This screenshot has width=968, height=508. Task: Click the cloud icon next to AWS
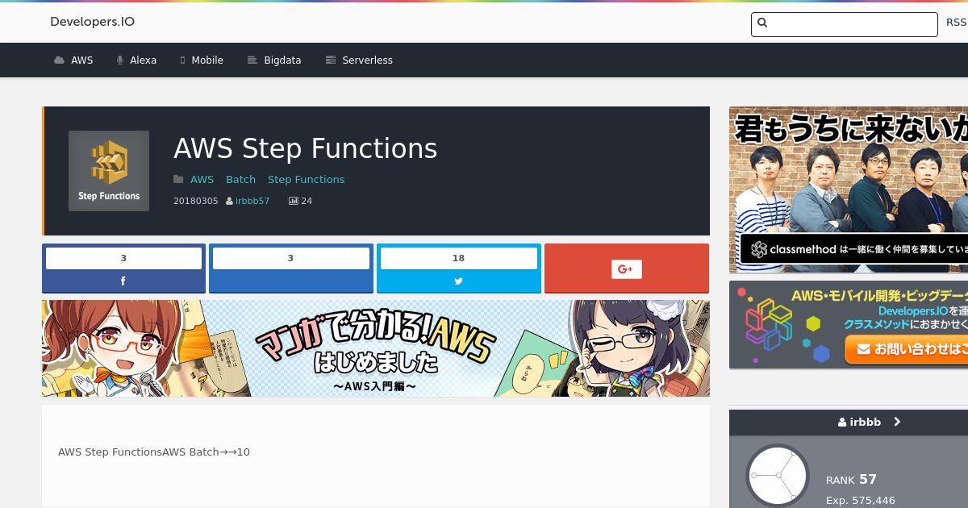tap(60, 60)
